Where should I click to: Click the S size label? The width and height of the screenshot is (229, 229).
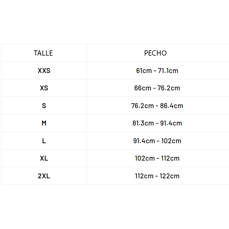click(44, 106)
